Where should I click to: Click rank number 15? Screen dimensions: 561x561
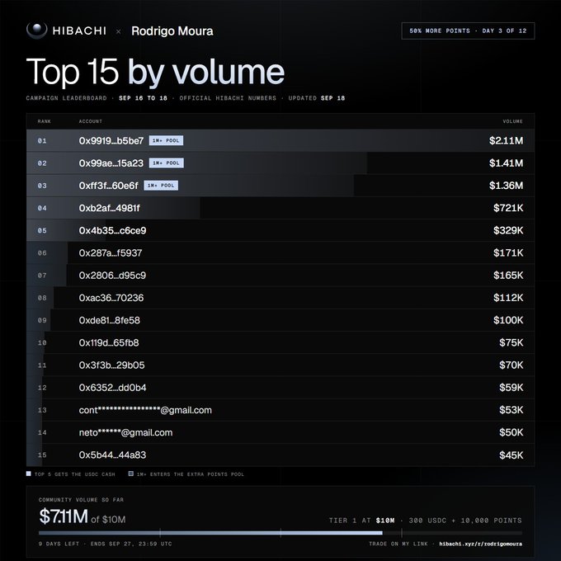tap(42, 455)
